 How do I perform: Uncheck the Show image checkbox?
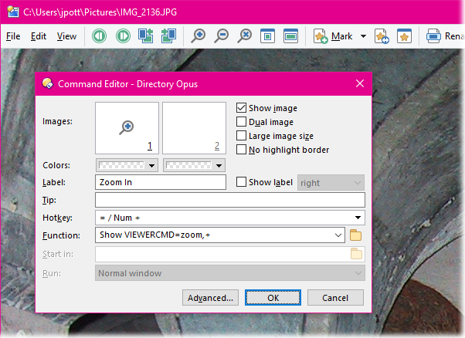pos(242,108)
